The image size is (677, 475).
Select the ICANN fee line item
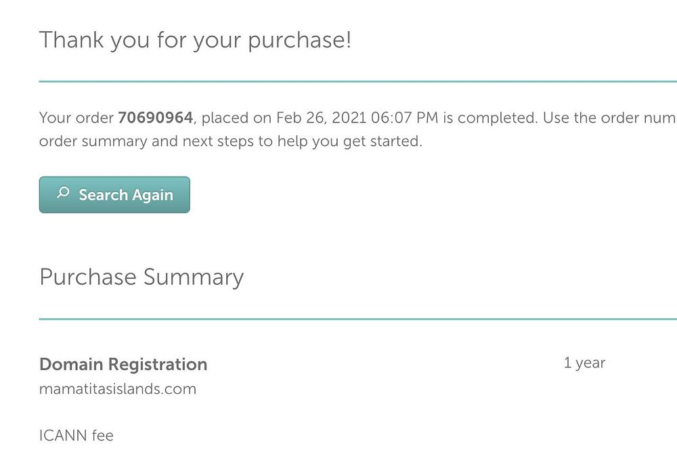[77, 436]
